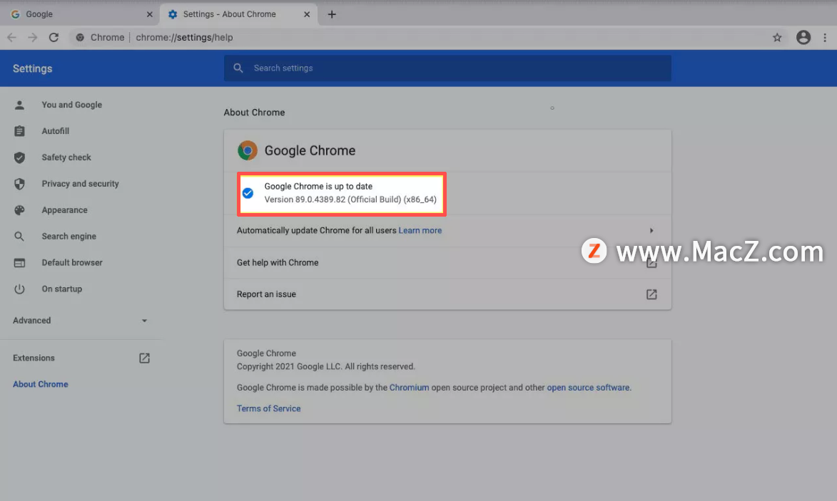Open Default browser settings
Image resolution: width=837 pixels, height=501 pixels.
tap(72, 263)
